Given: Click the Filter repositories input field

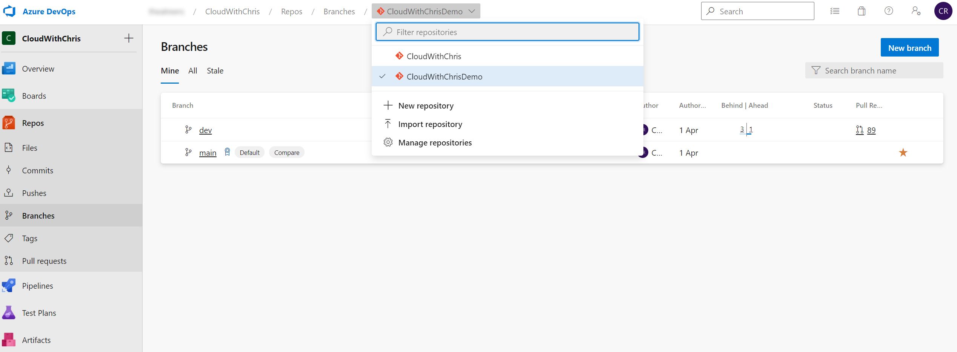Looking at the screenshot, I should pos(507,32).
